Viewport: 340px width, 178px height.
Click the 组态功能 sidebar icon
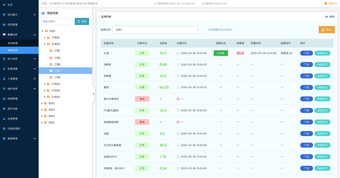click(4, 109)
